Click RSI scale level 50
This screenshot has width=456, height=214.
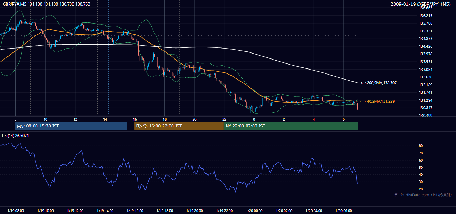(421, 167)
